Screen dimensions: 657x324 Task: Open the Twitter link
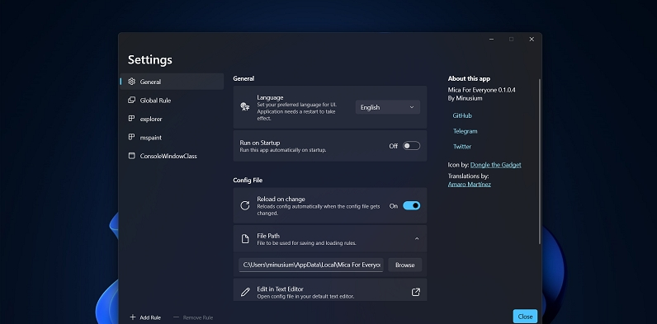click(x=462, y=147)
